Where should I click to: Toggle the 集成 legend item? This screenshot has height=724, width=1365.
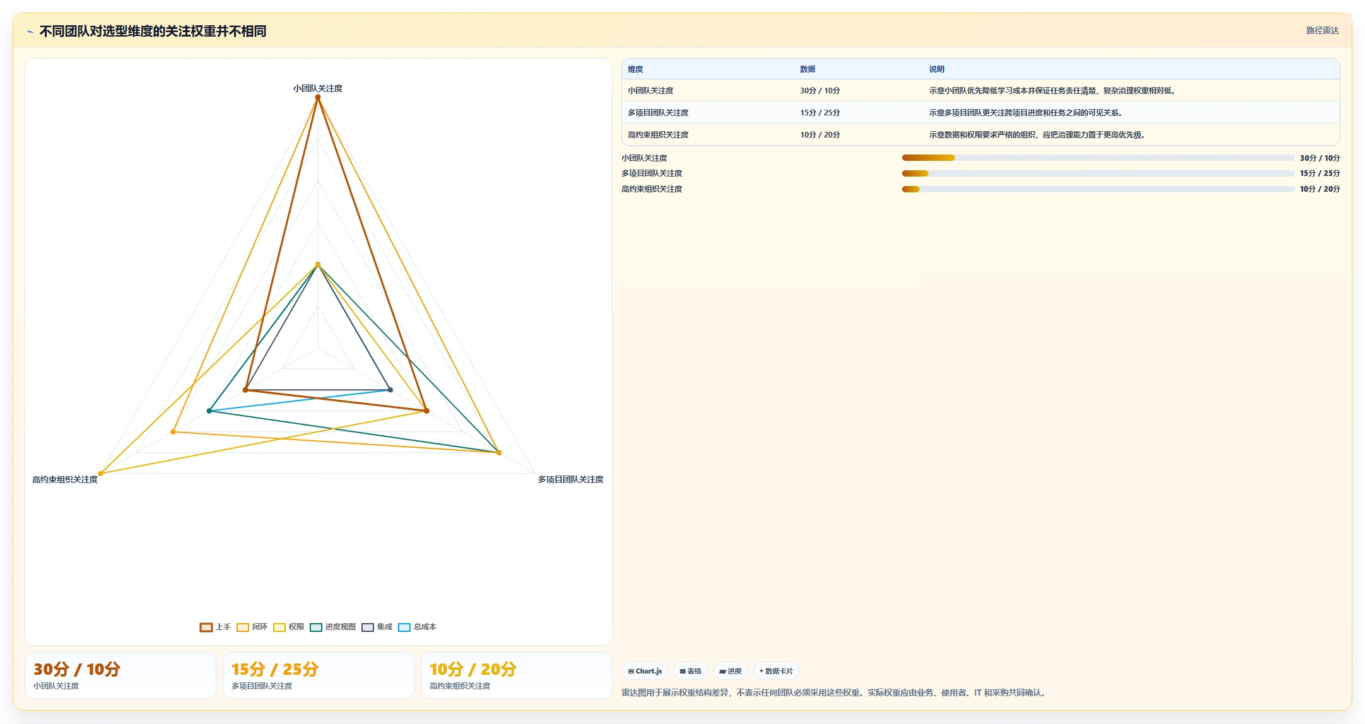tap(377, 627)
